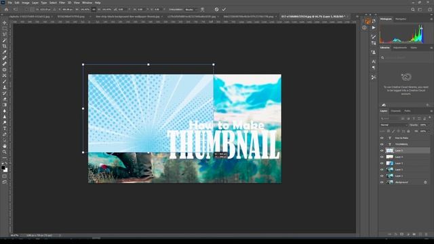
Task: Open the Fill slider dropdown arrow
Action: pos(429,131)
